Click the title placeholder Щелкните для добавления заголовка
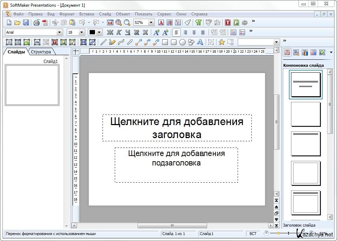 coord(177,128)
